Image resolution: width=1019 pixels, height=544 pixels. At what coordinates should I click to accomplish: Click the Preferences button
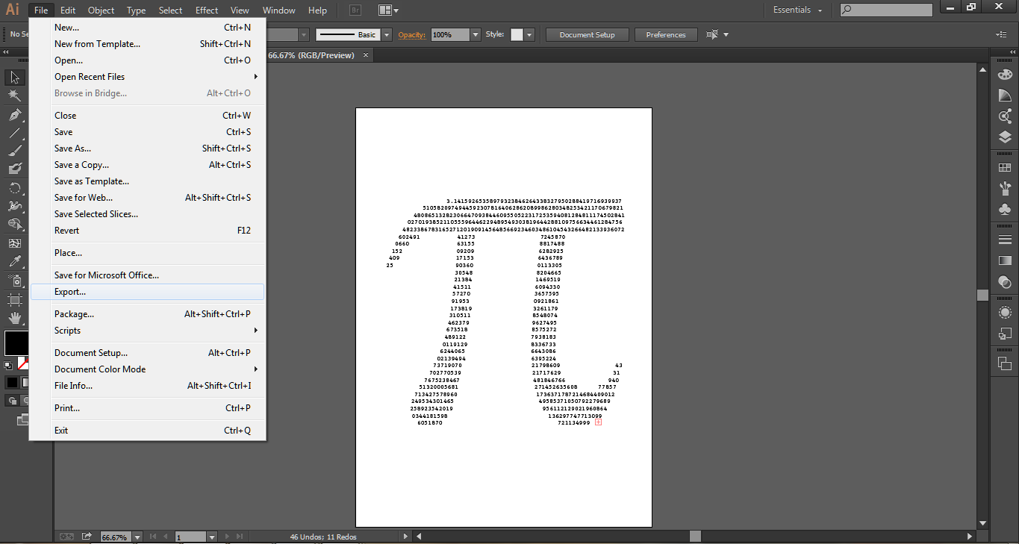coord(666,35)
